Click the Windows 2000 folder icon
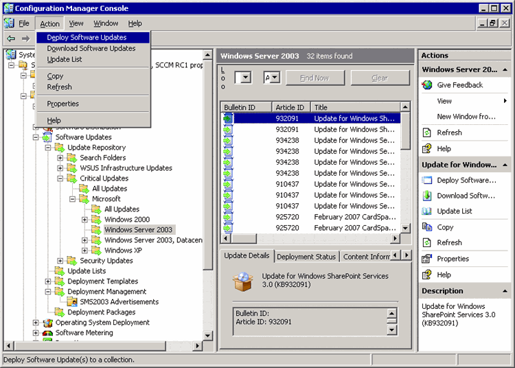The image size is (515, 368). click(x=96, y=219)
